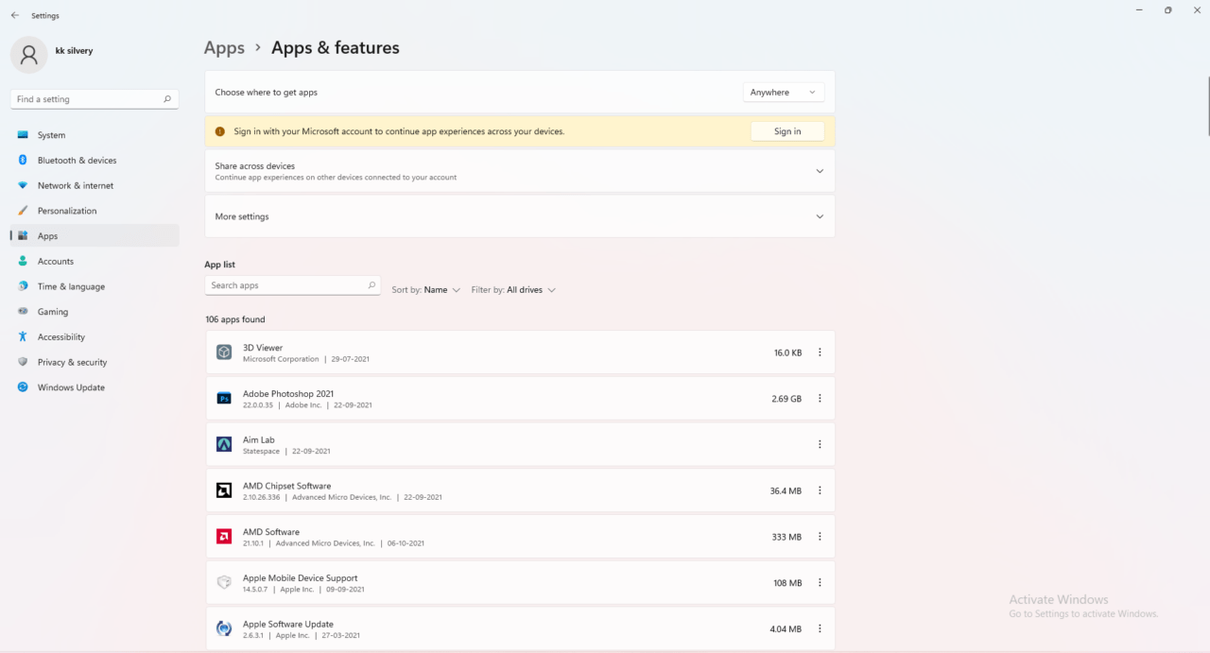
Task: Click the Sign in button
Action: coord(787,131)
